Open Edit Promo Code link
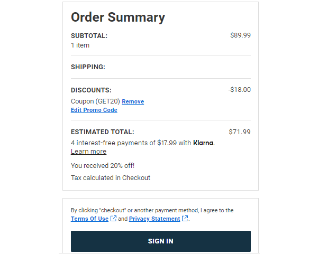 pyautogui.click(x=94, y=110)
